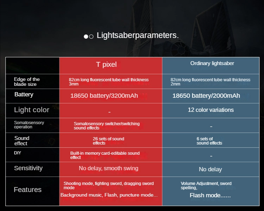Click the 12 color variations cell
The width and height of the screenshot is (264, 211).
pos(210,110)
